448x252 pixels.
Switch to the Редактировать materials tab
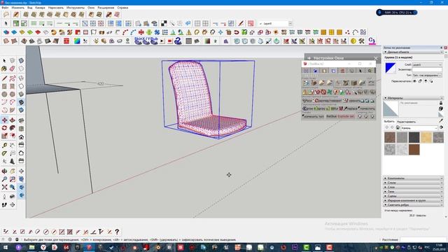406,122
